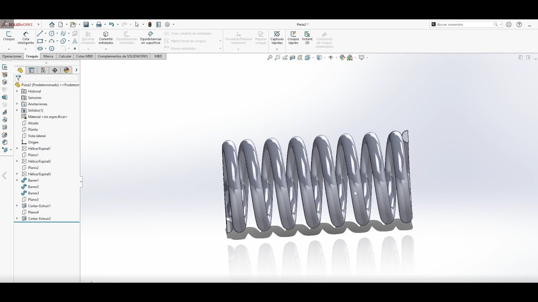Toggle Instant 2D
Viewport: 538px width, 302px height.
(x=307, y=38)
